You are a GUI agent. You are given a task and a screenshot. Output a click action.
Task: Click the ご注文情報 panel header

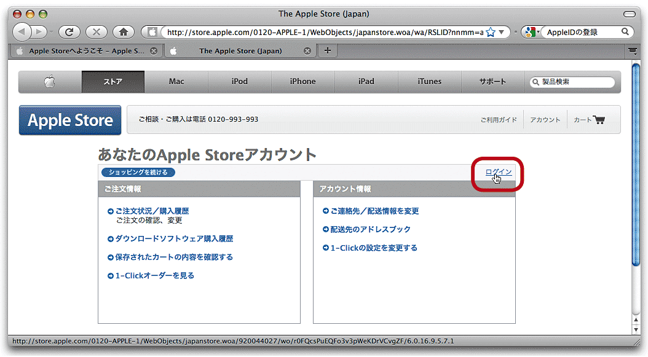(x=199, y=189)
